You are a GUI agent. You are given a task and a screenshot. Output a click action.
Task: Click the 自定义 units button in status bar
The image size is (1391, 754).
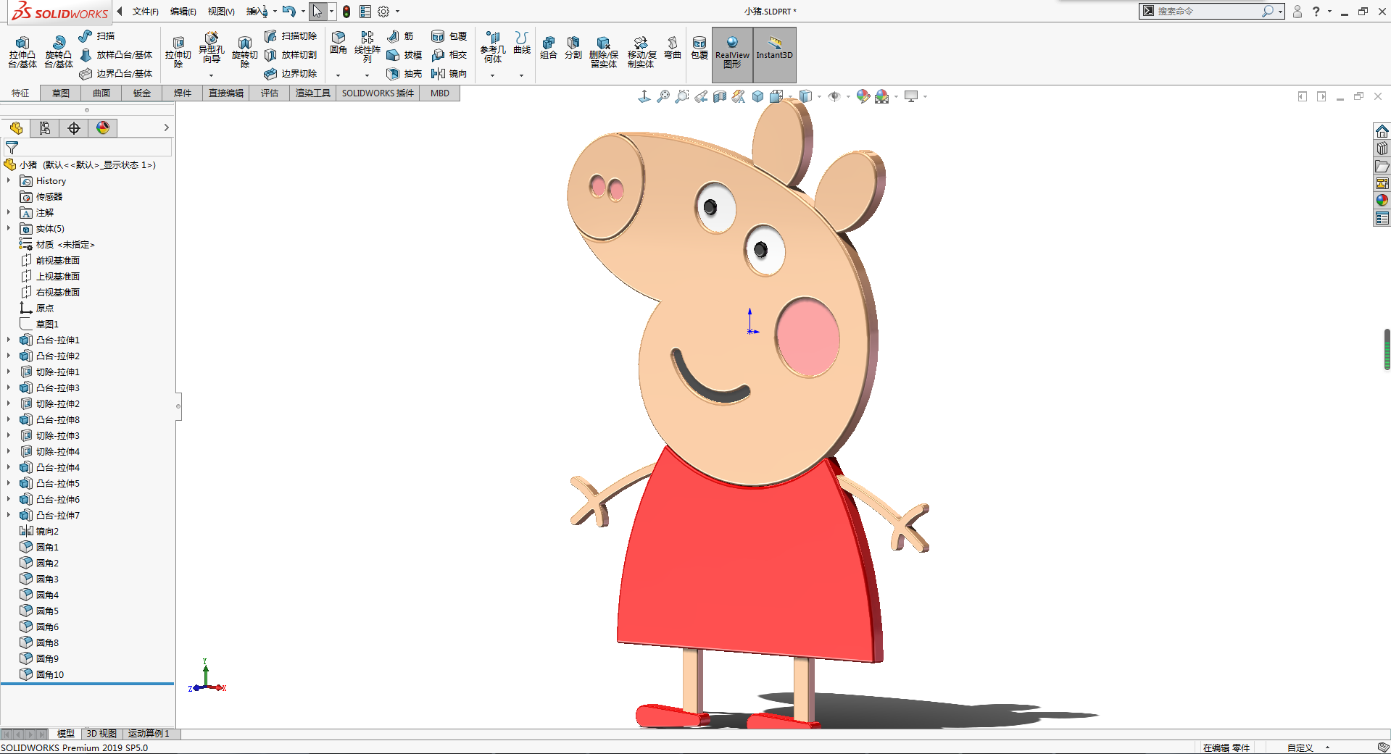click(x=1300, y=747)
